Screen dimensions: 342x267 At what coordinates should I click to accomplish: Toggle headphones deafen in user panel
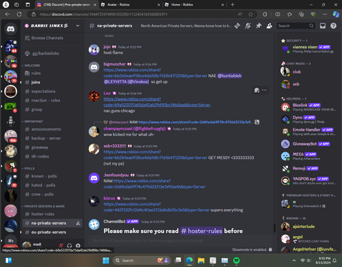pos(70,245)
